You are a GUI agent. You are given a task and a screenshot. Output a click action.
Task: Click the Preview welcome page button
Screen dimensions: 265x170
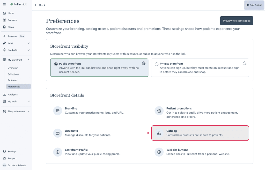(237, 21)
